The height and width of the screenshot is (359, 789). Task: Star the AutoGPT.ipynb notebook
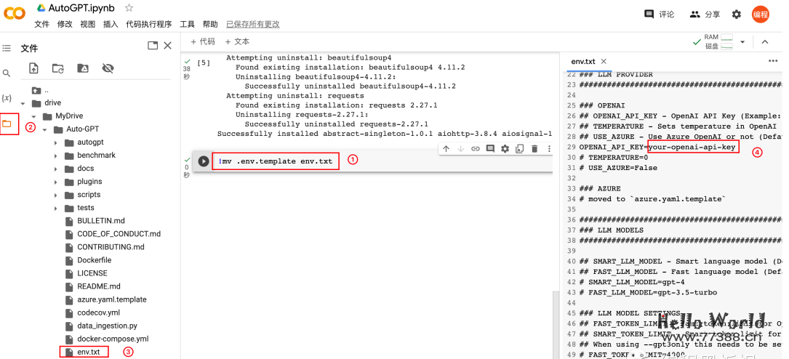pos(129,8)
